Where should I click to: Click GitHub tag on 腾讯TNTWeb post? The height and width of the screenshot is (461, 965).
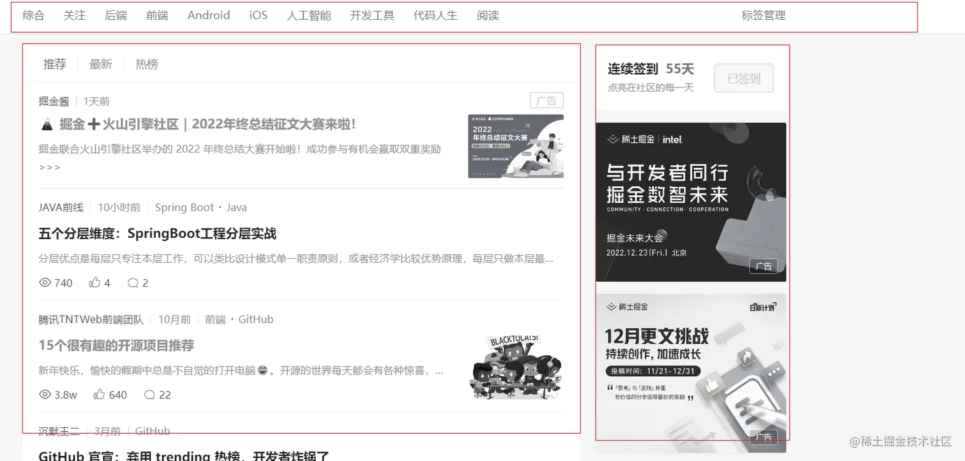pyautogui.click(x=256, y=319)
